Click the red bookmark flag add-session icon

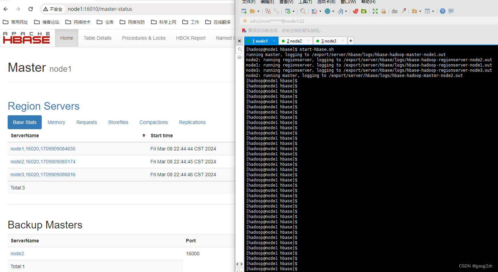[244, 31]
